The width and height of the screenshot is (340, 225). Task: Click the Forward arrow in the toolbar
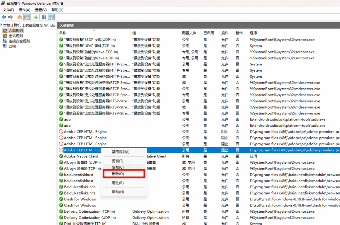[x=11, y=17]
